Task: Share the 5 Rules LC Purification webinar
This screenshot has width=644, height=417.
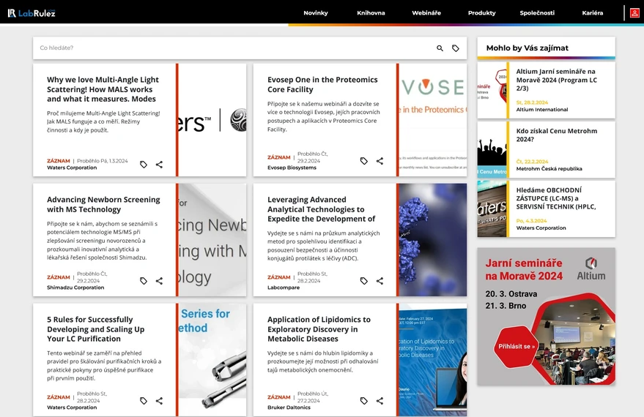Action: coord(160,401)
